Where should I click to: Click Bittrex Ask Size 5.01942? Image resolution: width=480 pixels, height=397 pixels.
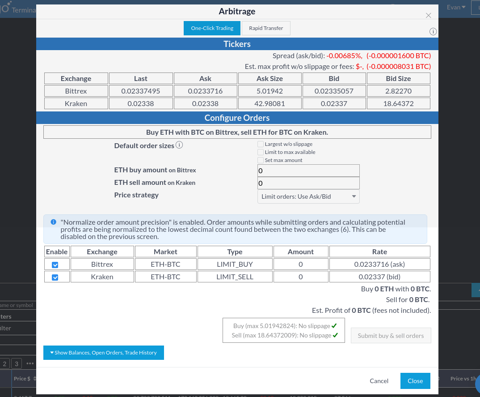(x=269, y=91)
